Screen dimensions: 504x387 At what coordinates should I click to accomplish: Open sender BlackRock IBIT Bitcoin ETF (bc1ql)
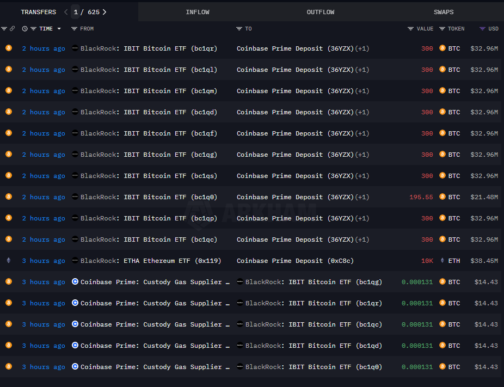point(149,70)
